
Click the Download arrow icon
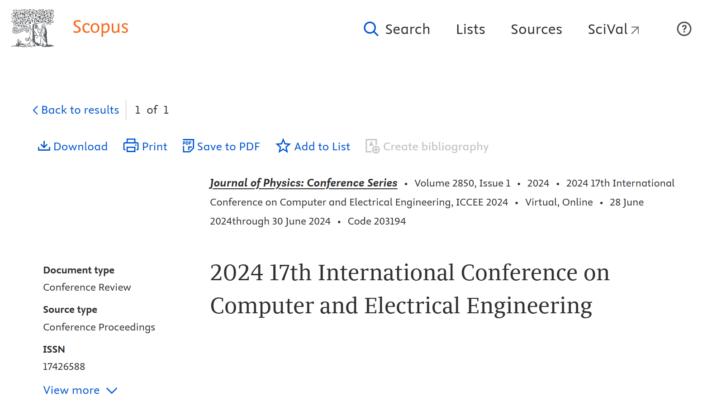44,146
